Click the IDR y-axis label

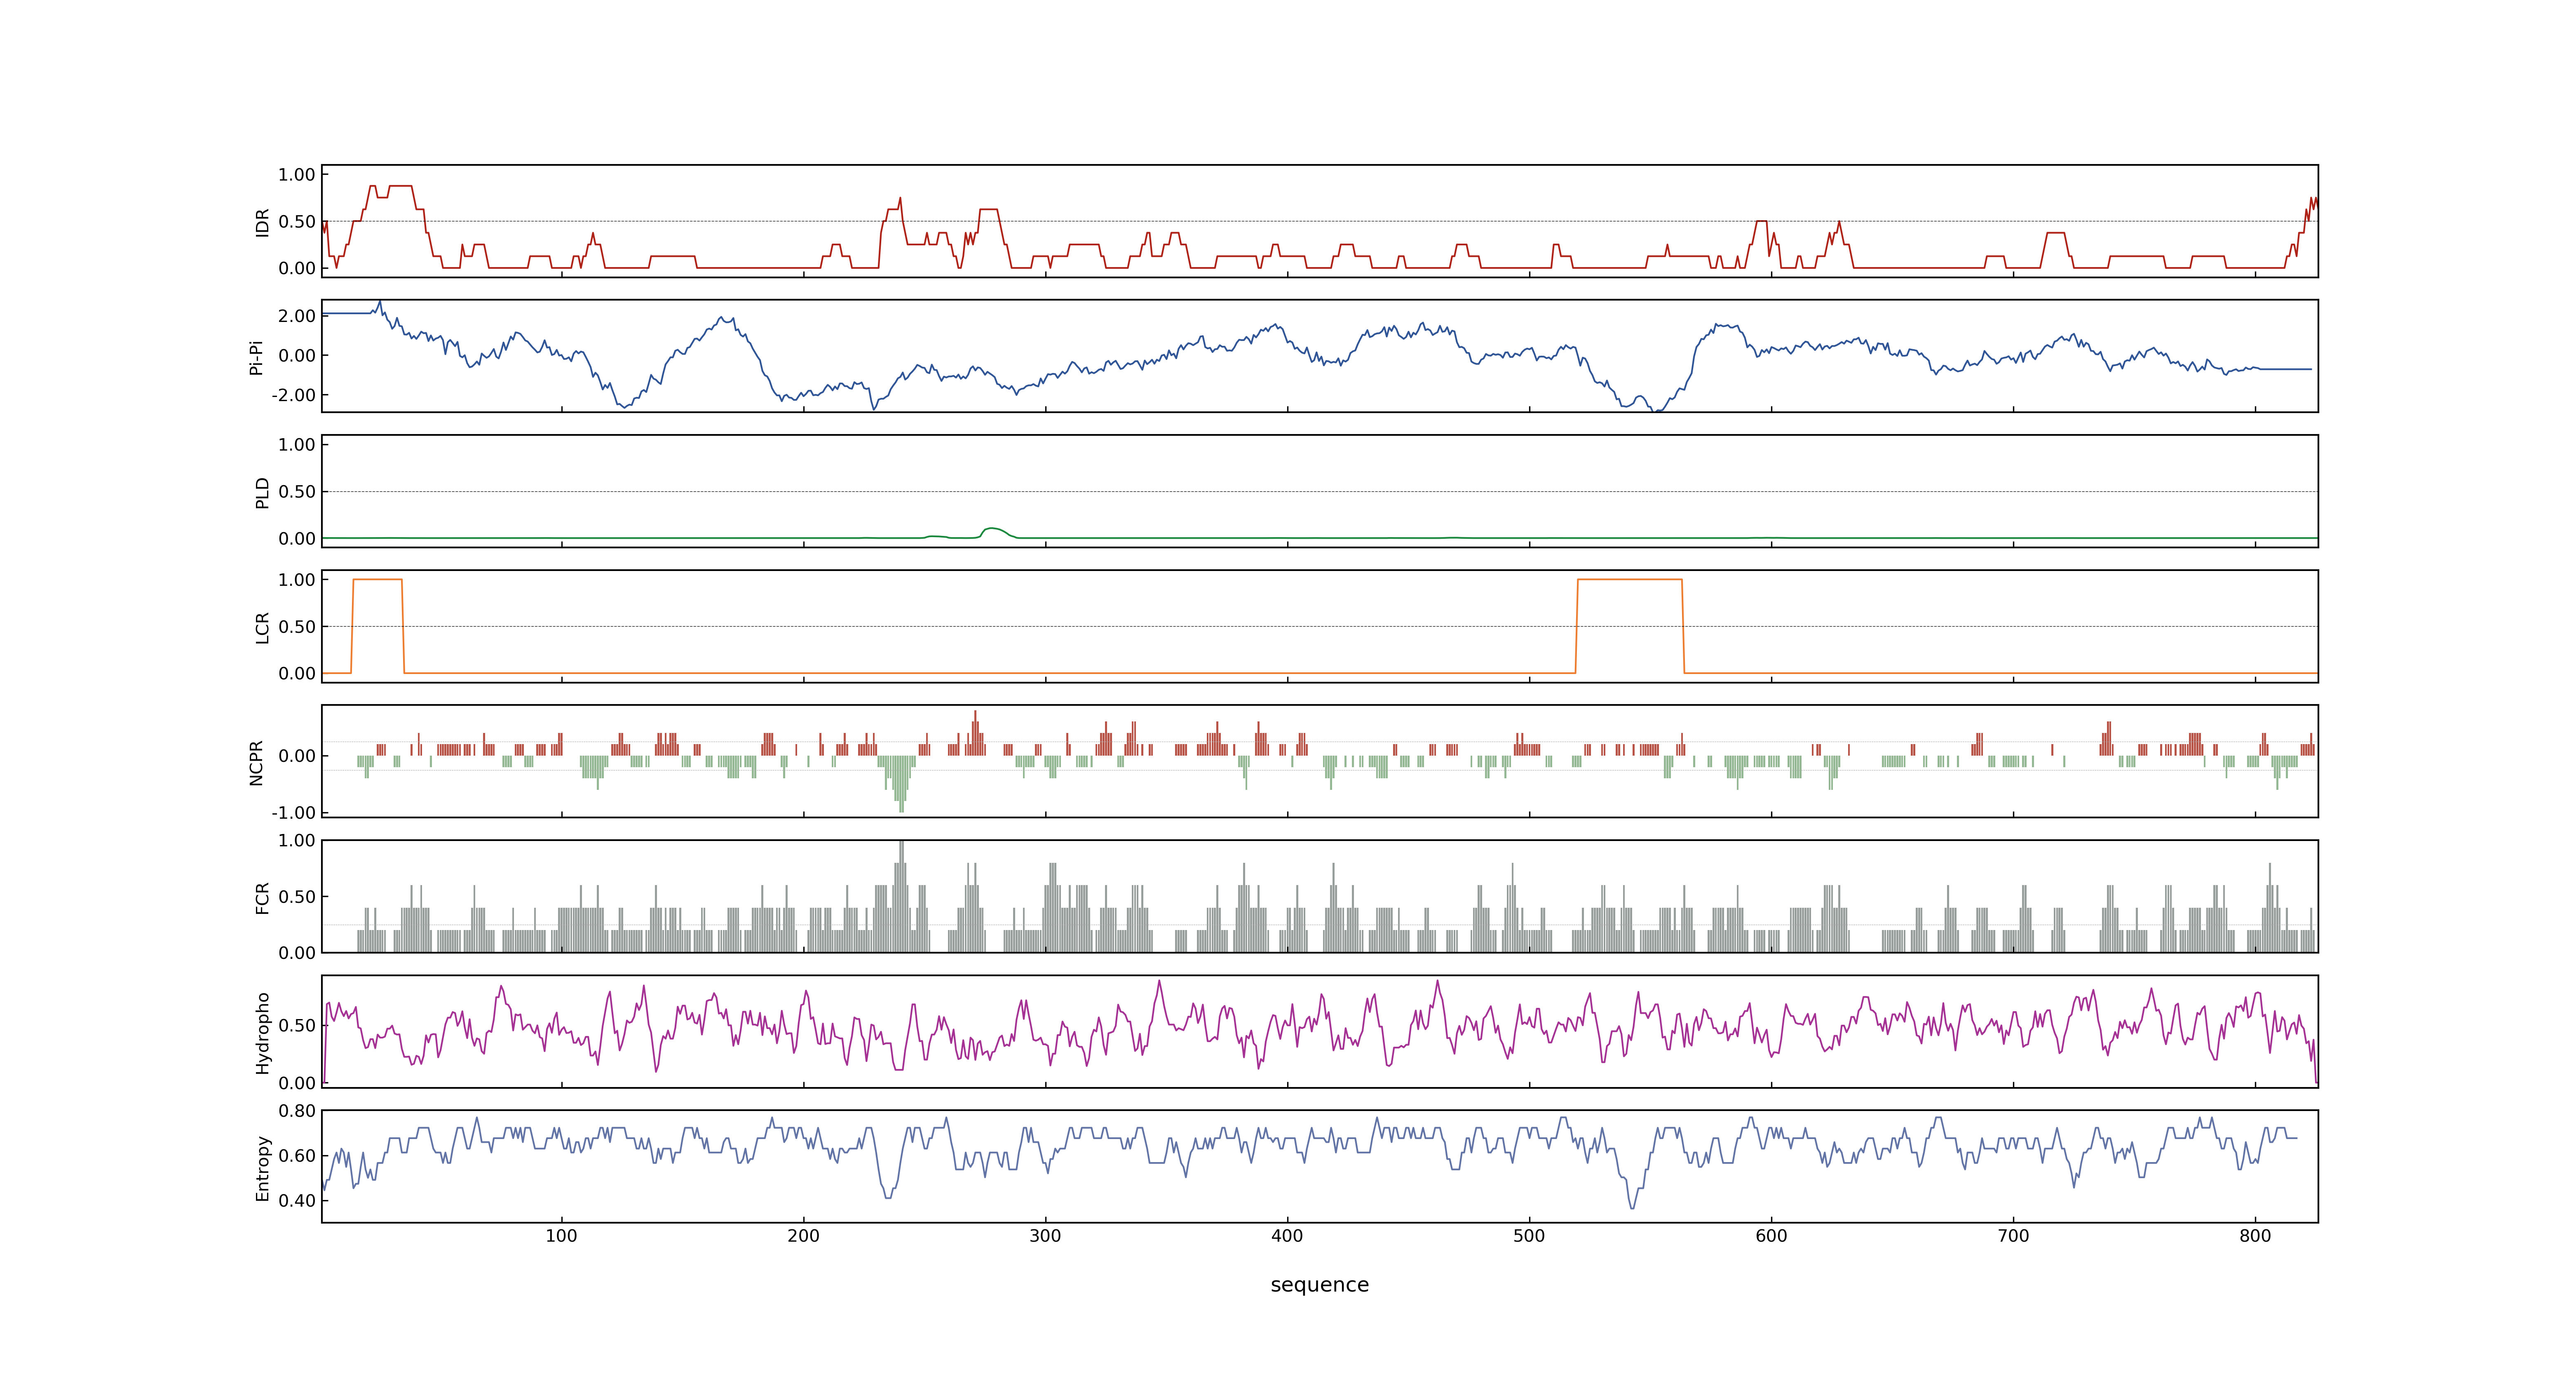pos(262,222)
